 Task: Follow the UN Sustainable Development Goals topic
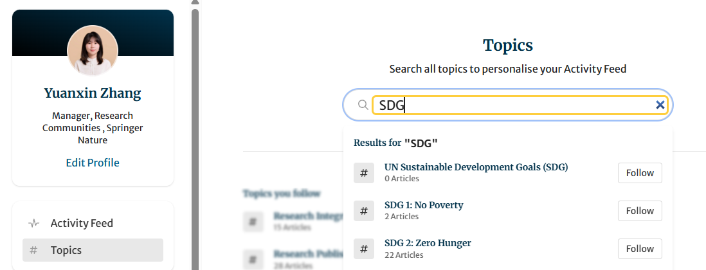(x=640, y=173)
